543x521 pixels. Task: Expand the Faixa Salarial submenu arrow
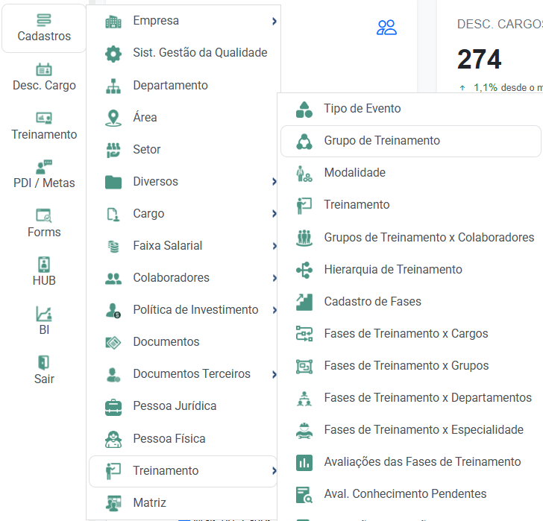(x=274, y=246)
